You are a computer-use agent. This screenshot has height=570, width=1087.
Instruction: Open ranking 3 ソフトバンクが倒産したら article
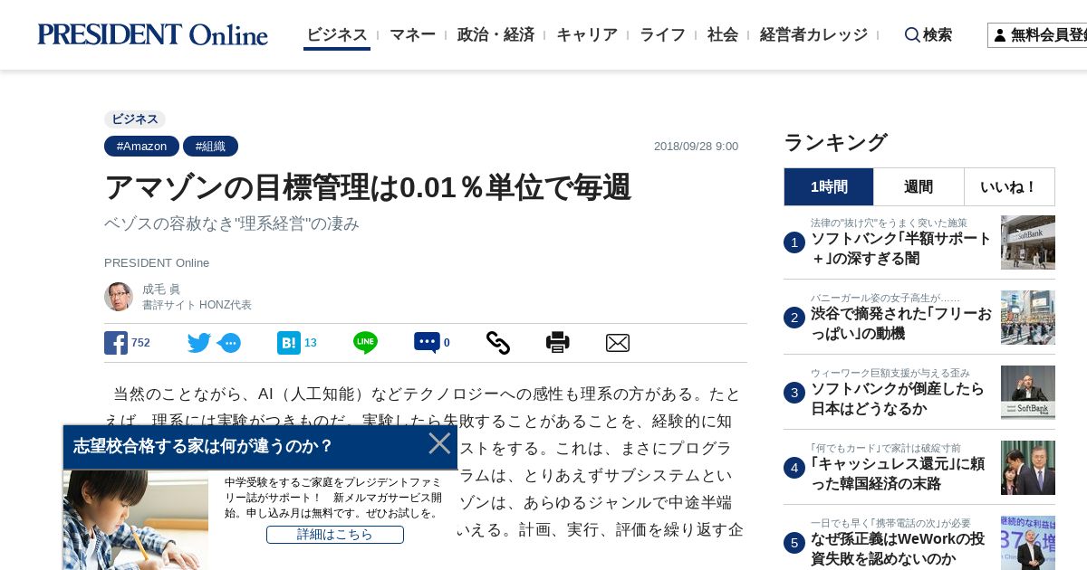(x=898, y=399)
